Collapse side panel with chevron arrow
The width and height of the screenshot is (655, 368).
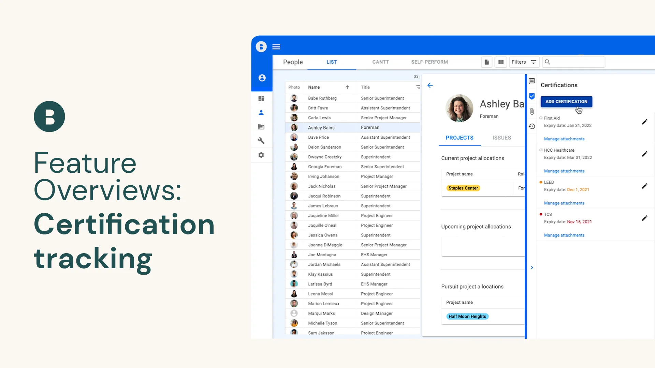click(532, 267)
